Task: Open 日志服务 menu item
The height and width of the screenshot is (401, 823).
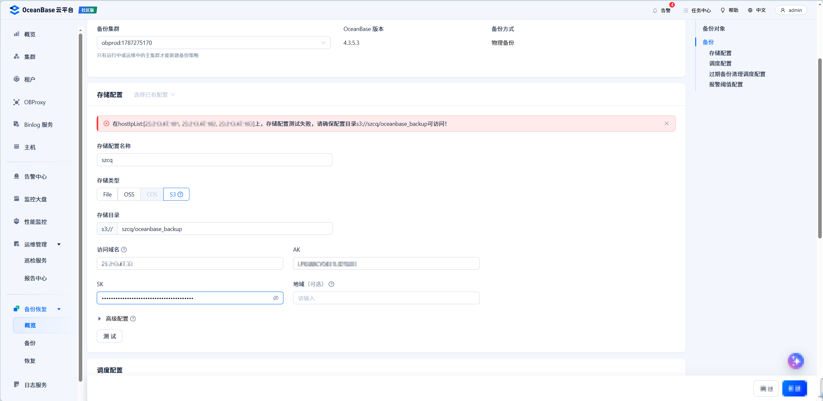Action: [x=36, y=385]
